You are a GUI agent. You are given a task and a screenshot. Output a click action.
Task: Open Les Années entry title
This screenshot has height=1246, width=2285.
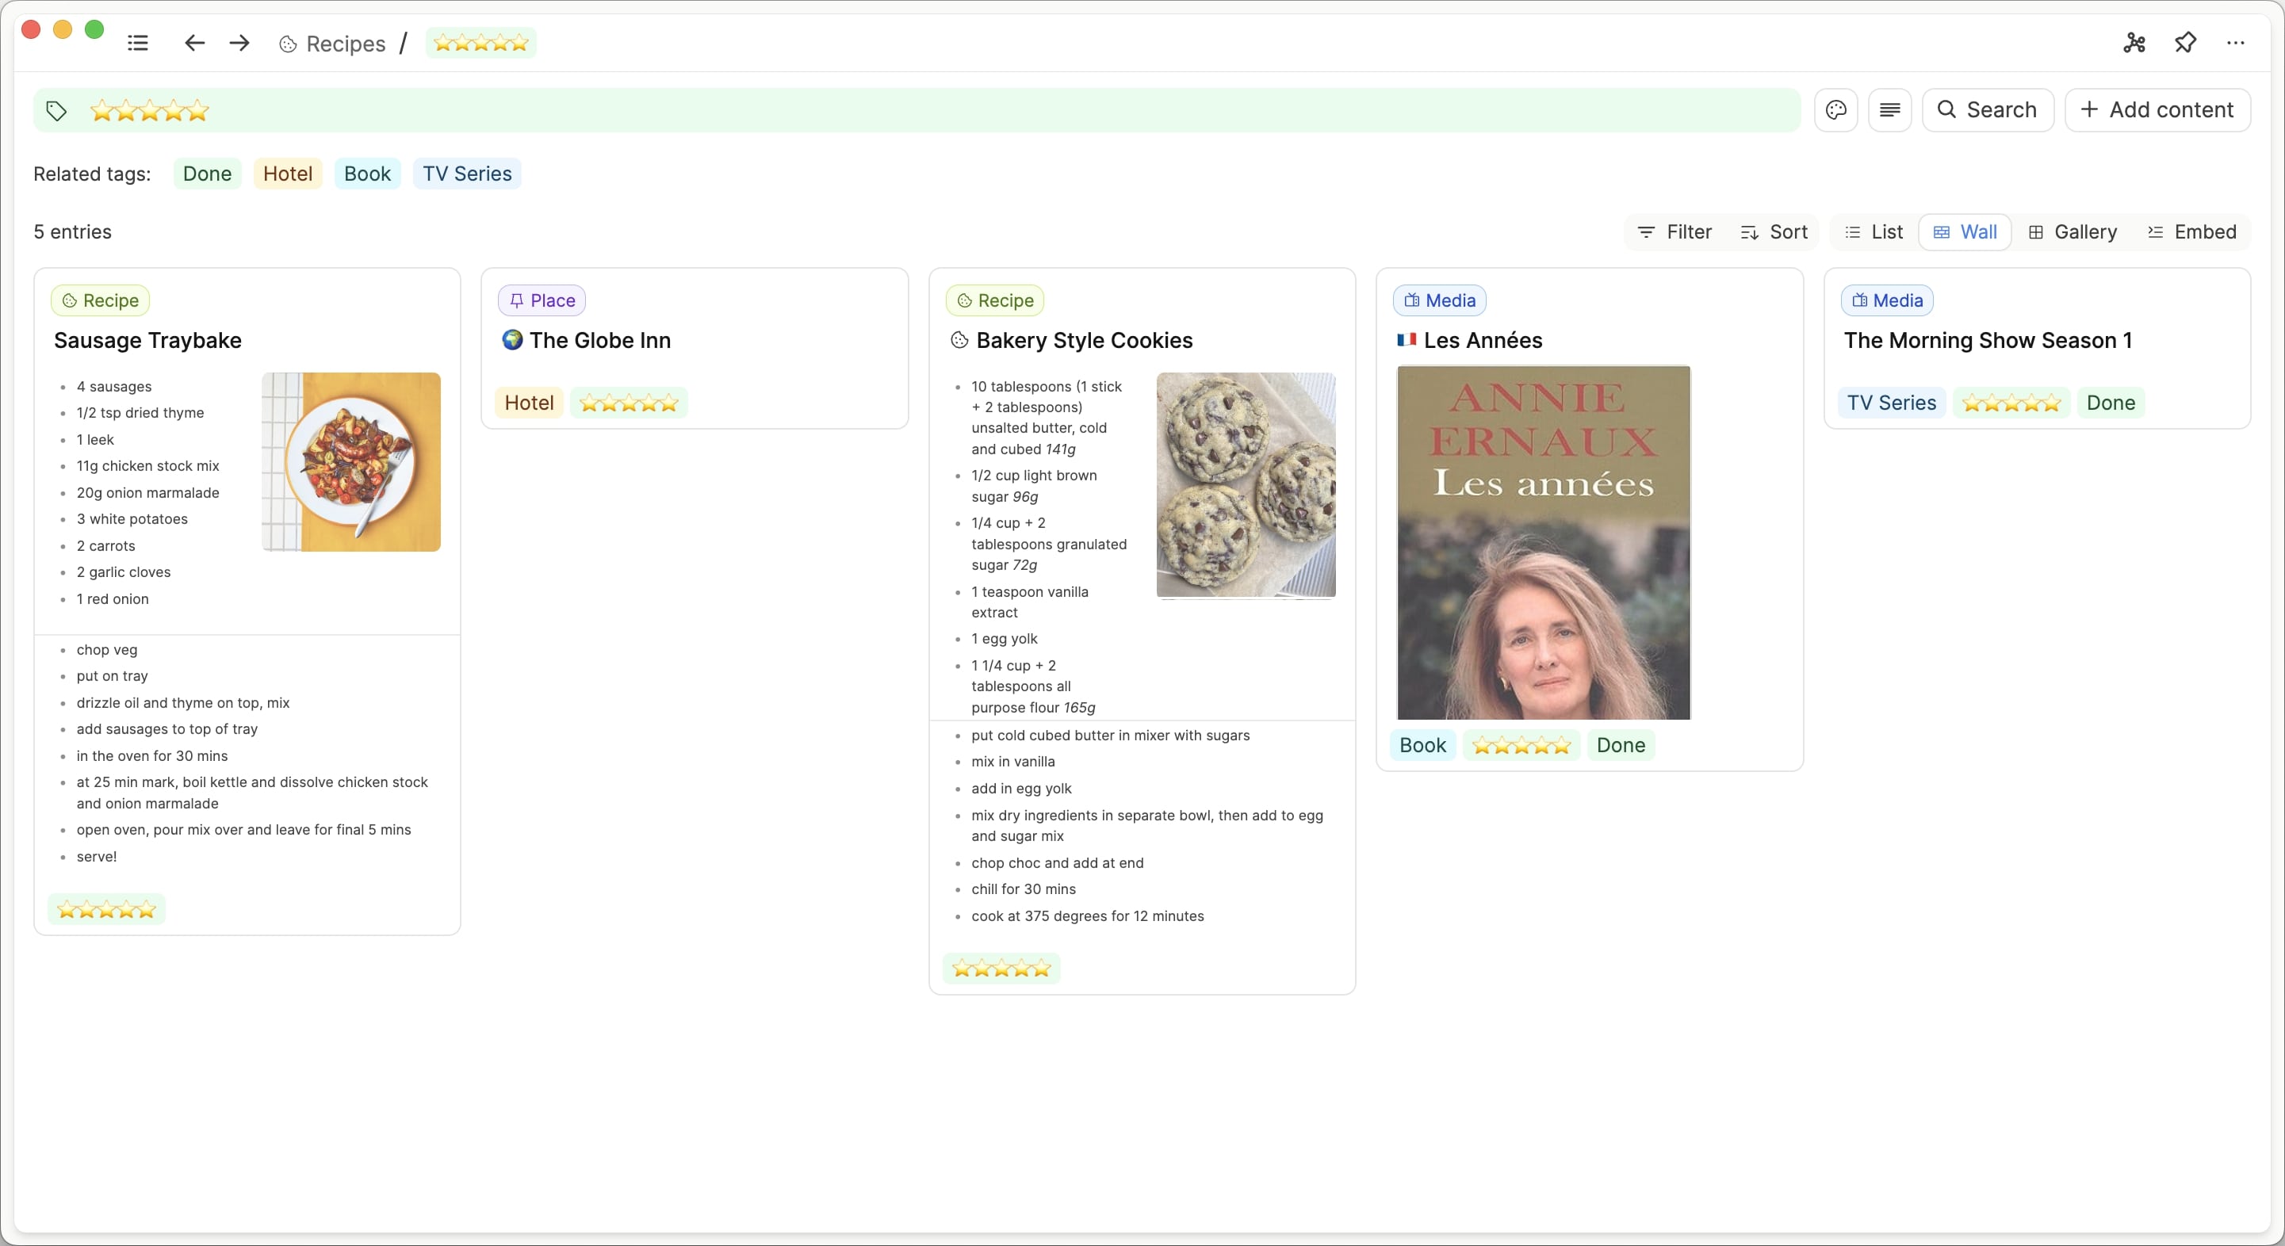tap(1483, 341)
